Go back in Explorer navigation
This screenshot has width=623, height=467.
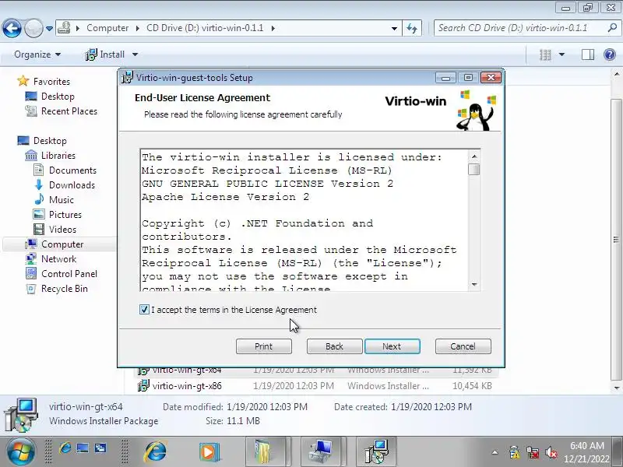(x=12, y=28)
